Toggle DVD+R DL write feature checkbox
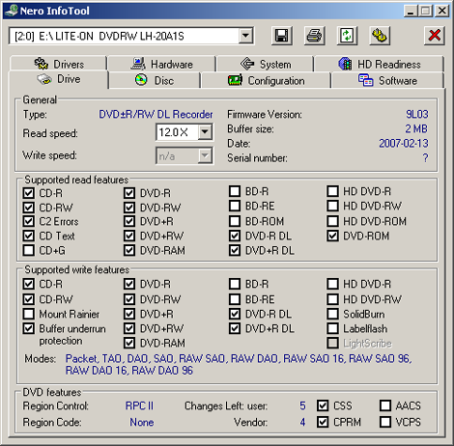The width and height of the screenshot is (454, 446). [x=235, y=328]
